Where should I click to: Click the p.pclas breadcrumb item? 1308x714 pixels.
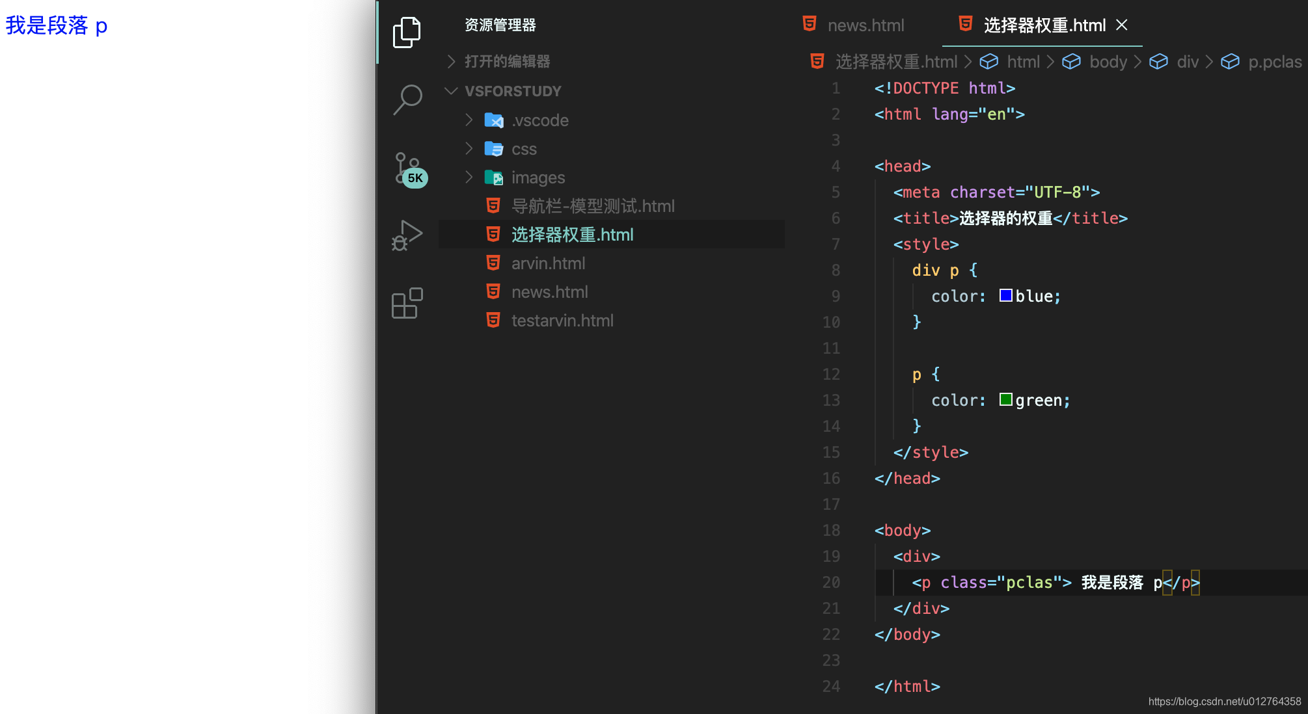tap(1275, 62)
